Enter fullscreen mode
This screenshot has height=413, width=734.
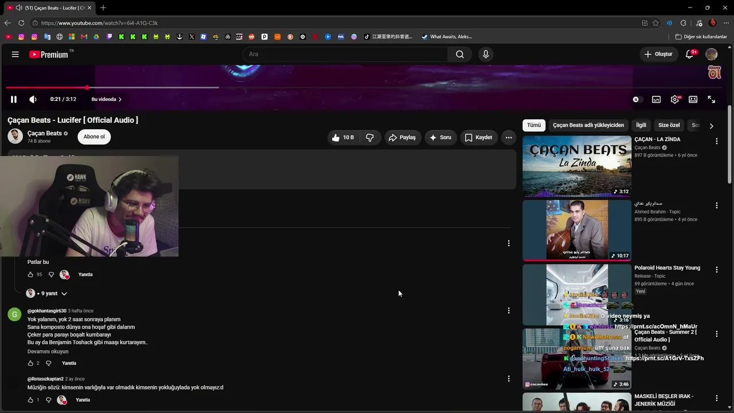click(x=712, y=99)
